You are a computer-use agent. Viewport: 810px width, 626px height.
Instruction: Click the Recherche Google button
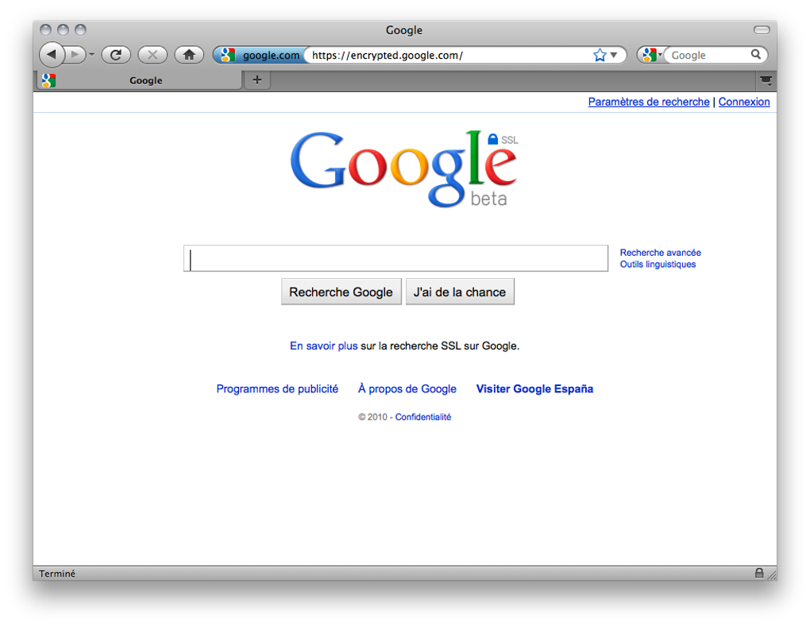[341, 292]
